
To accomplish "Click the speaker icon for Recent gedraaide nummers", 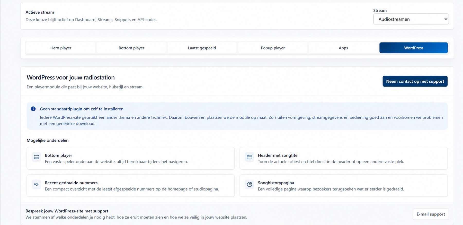I will tap(37, 184).
